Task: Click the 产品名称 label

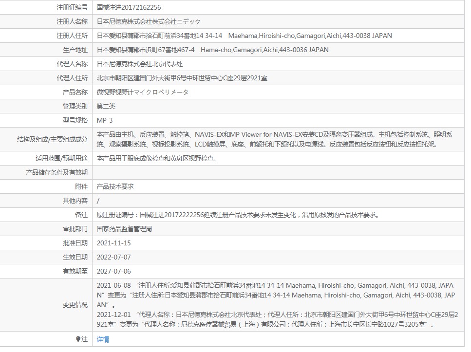Action: (x=75, y=92)
